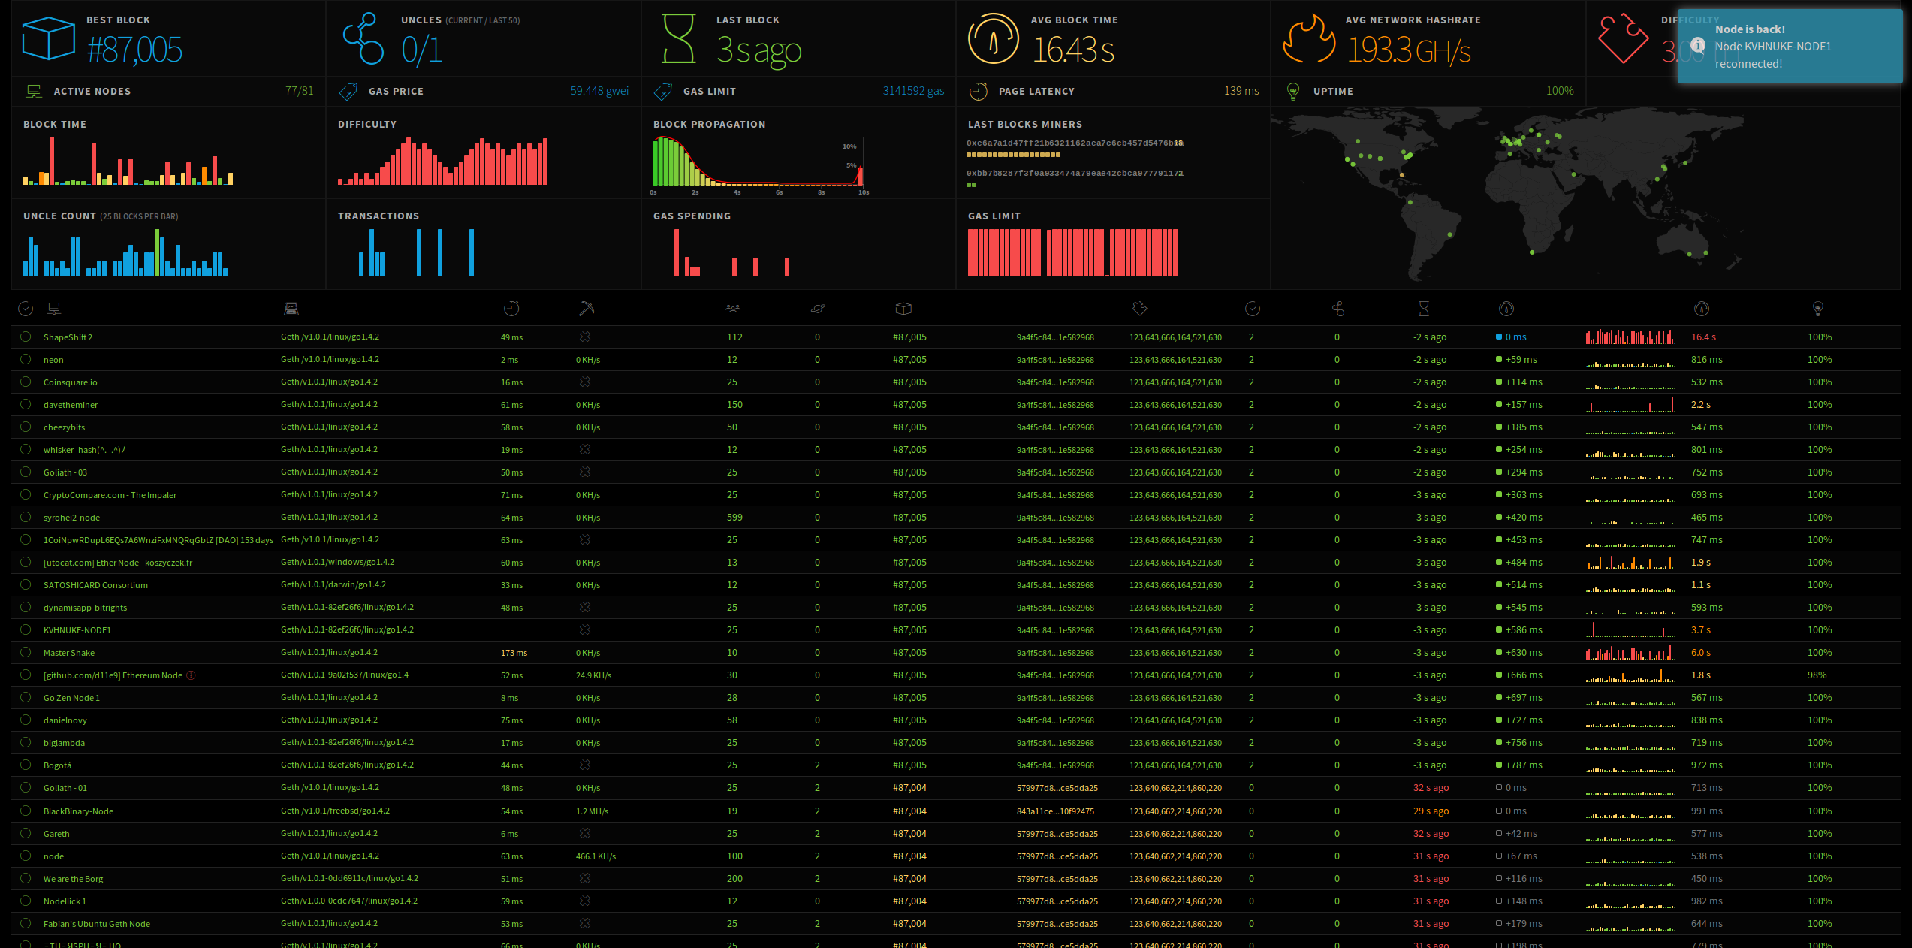Sort table by node name computer icon
The image size is (1912, 948).
point(54,308)
